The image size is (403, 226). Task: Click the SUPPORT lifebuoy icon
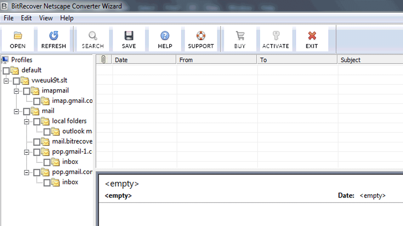(x=201, y=36)
